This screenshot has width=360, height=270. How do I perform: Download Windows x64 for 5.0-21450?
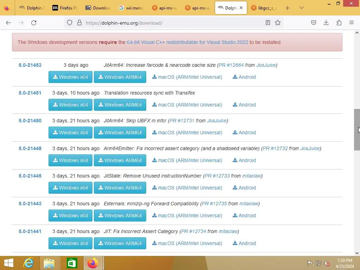[x=70, y=133]
